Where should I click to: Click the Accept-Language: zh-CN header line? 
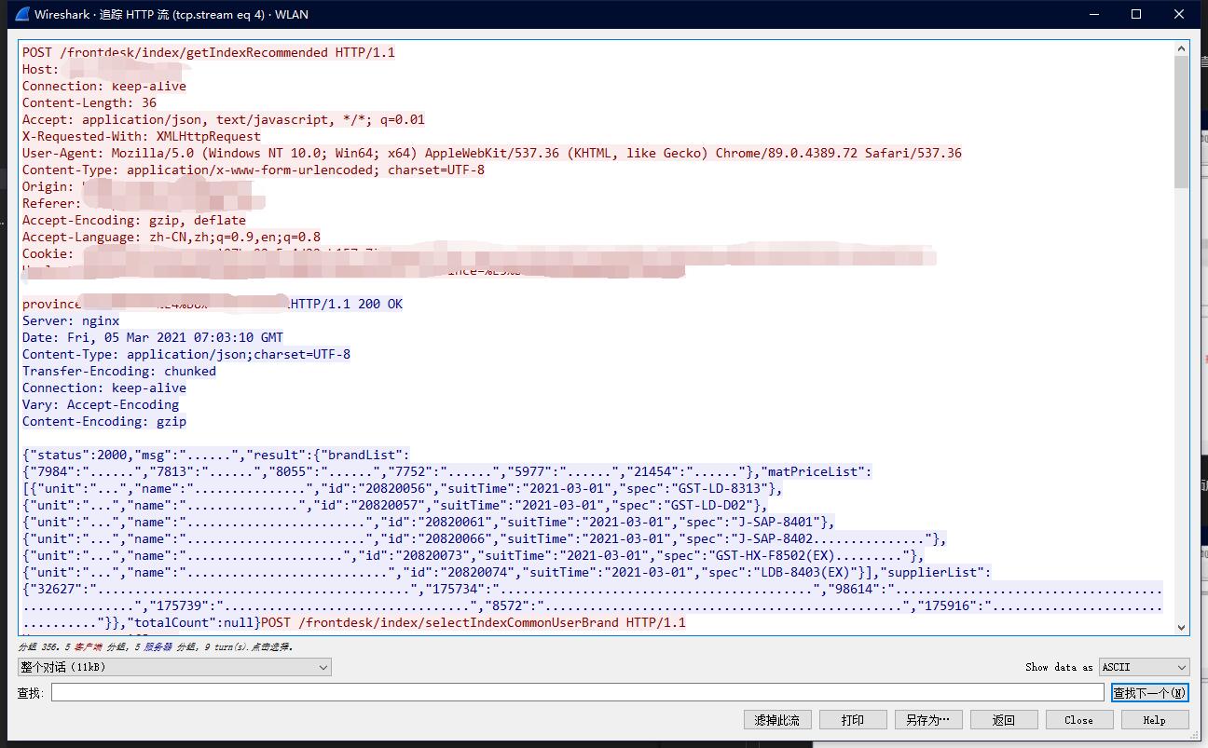pyautogui.click(x=172, y=237)
